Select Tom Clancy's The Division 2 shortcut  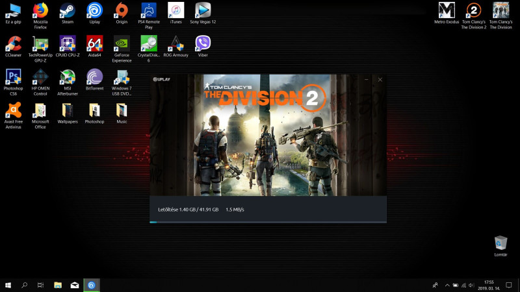pyautogui.click(x=474, y=16)
